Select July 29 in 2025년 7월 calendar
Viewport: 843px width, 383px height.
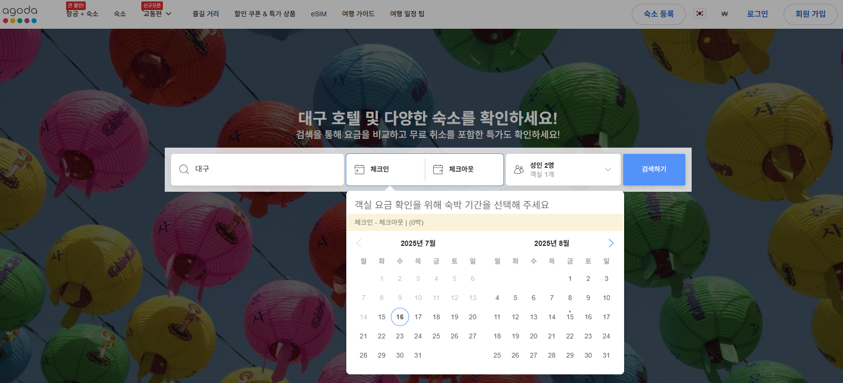[x=382, y=355]
